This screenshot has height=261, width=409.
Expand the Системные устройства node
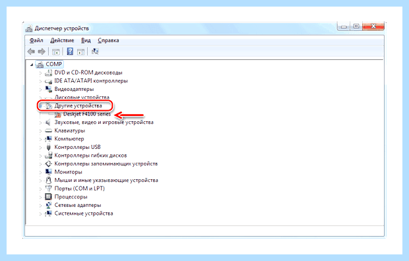point(40,214)
